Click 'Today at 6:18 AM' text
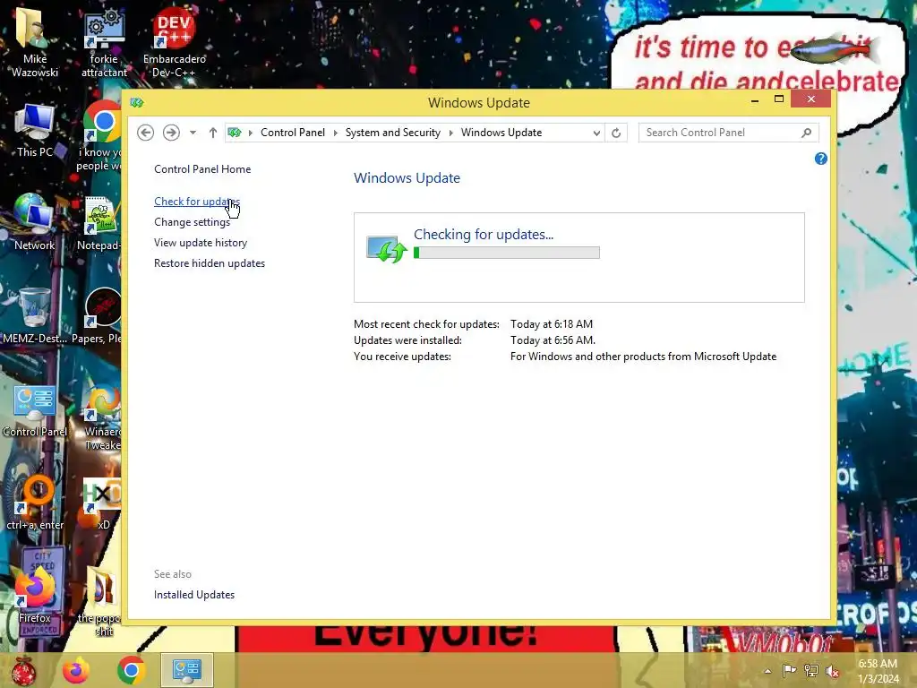 click(552, 324)
